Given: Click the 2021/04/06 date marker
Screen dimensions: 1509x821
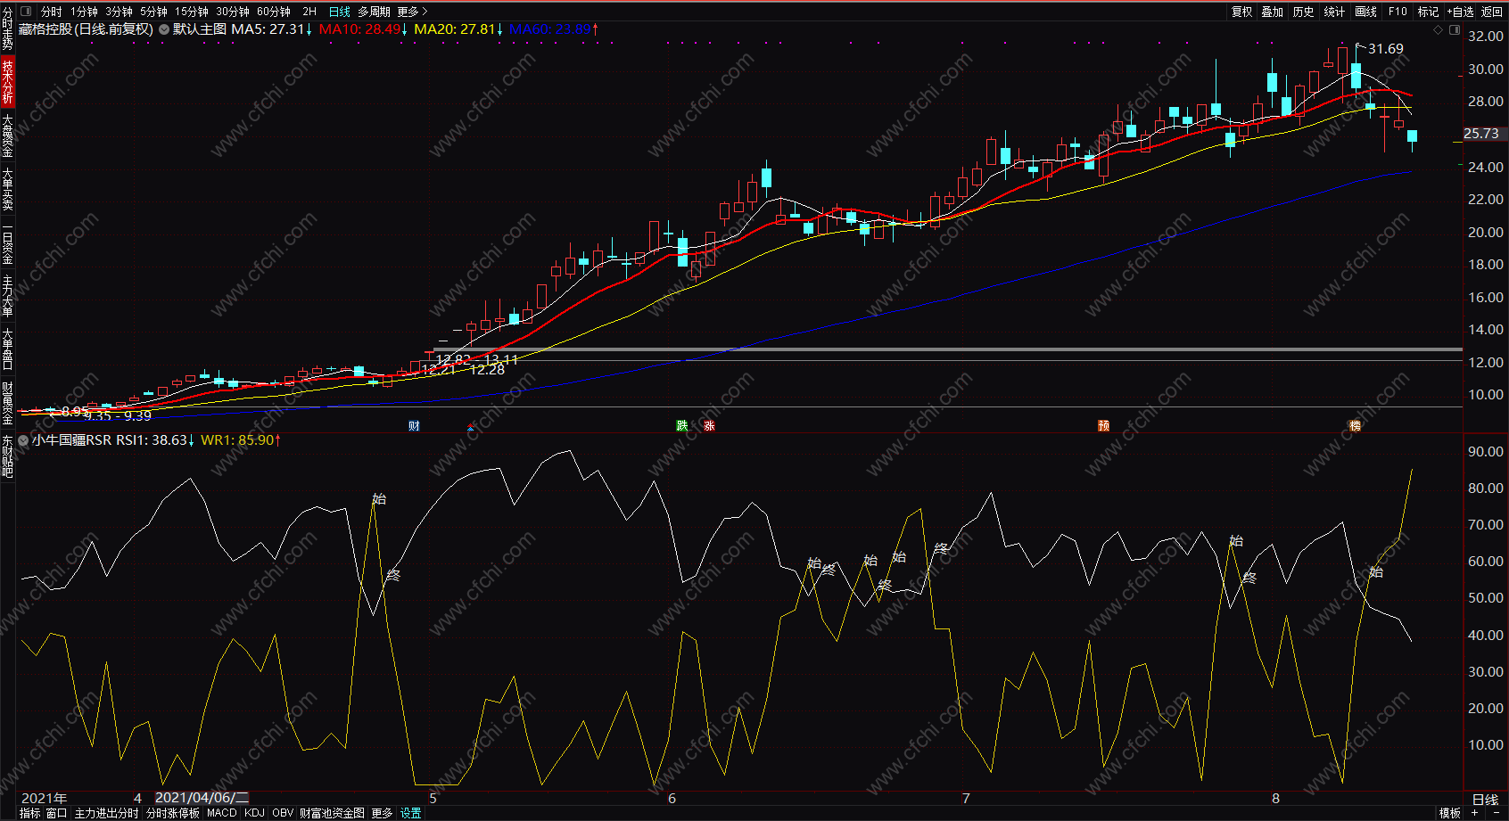Looking at the screenshot, I should [202, 798].
